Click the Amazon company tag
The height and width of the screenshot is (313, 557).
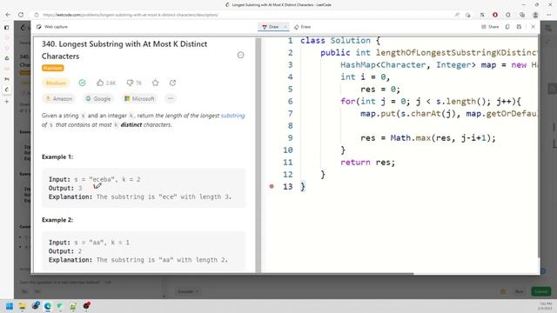click(59, 98)
